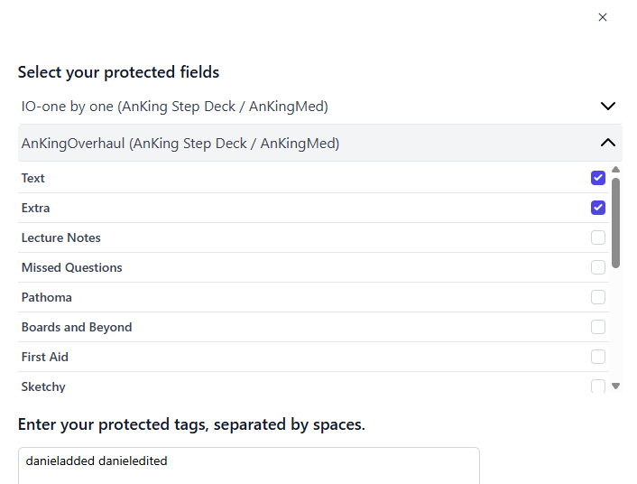
Task: Uncheck the Extra field checkbox
Action: point(597,208)
